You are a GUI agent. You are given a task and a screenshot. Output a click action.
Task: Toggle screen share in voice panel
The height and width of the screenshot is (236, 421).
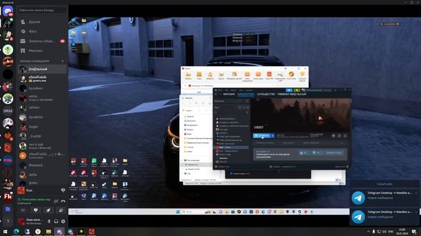[36, 210]
